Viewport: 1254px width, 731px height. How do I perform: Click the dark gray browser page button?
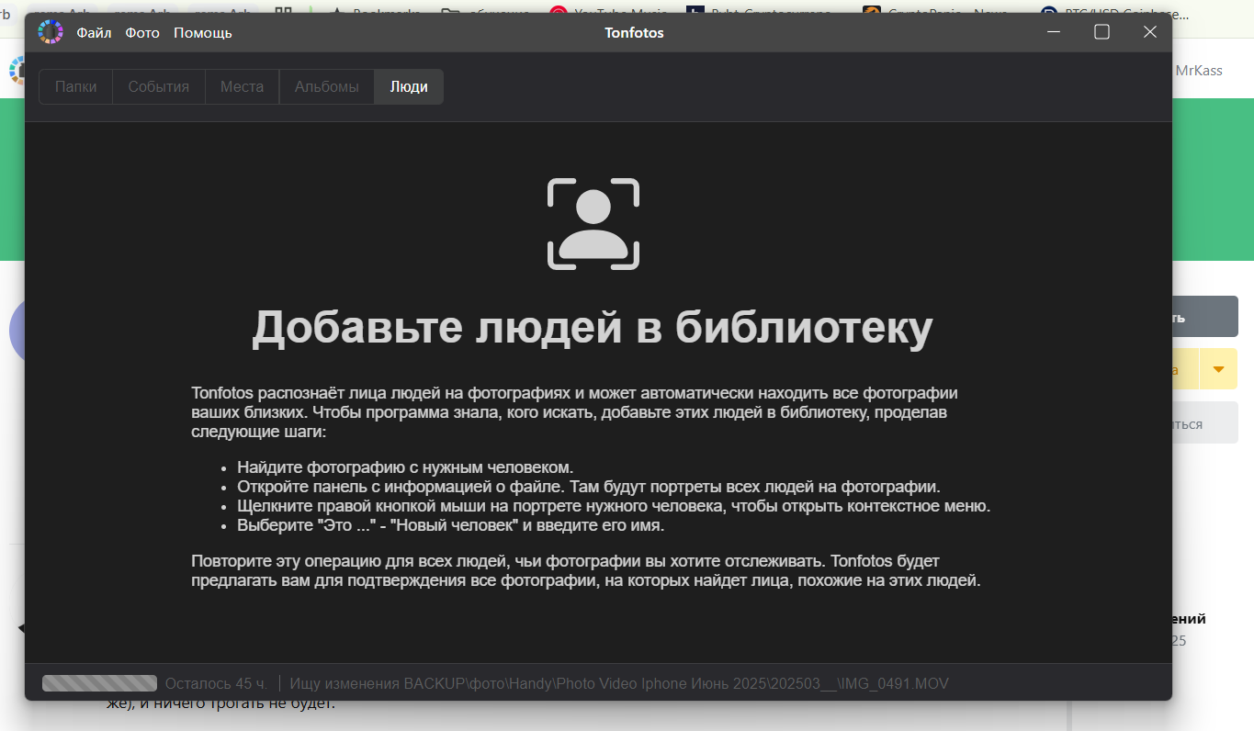(x=1205, y=317)
